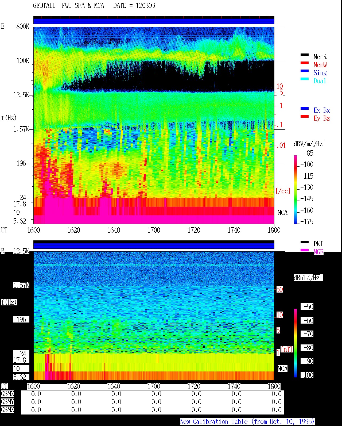Click the dBV/m/√Hz unit label

point(308,144)
